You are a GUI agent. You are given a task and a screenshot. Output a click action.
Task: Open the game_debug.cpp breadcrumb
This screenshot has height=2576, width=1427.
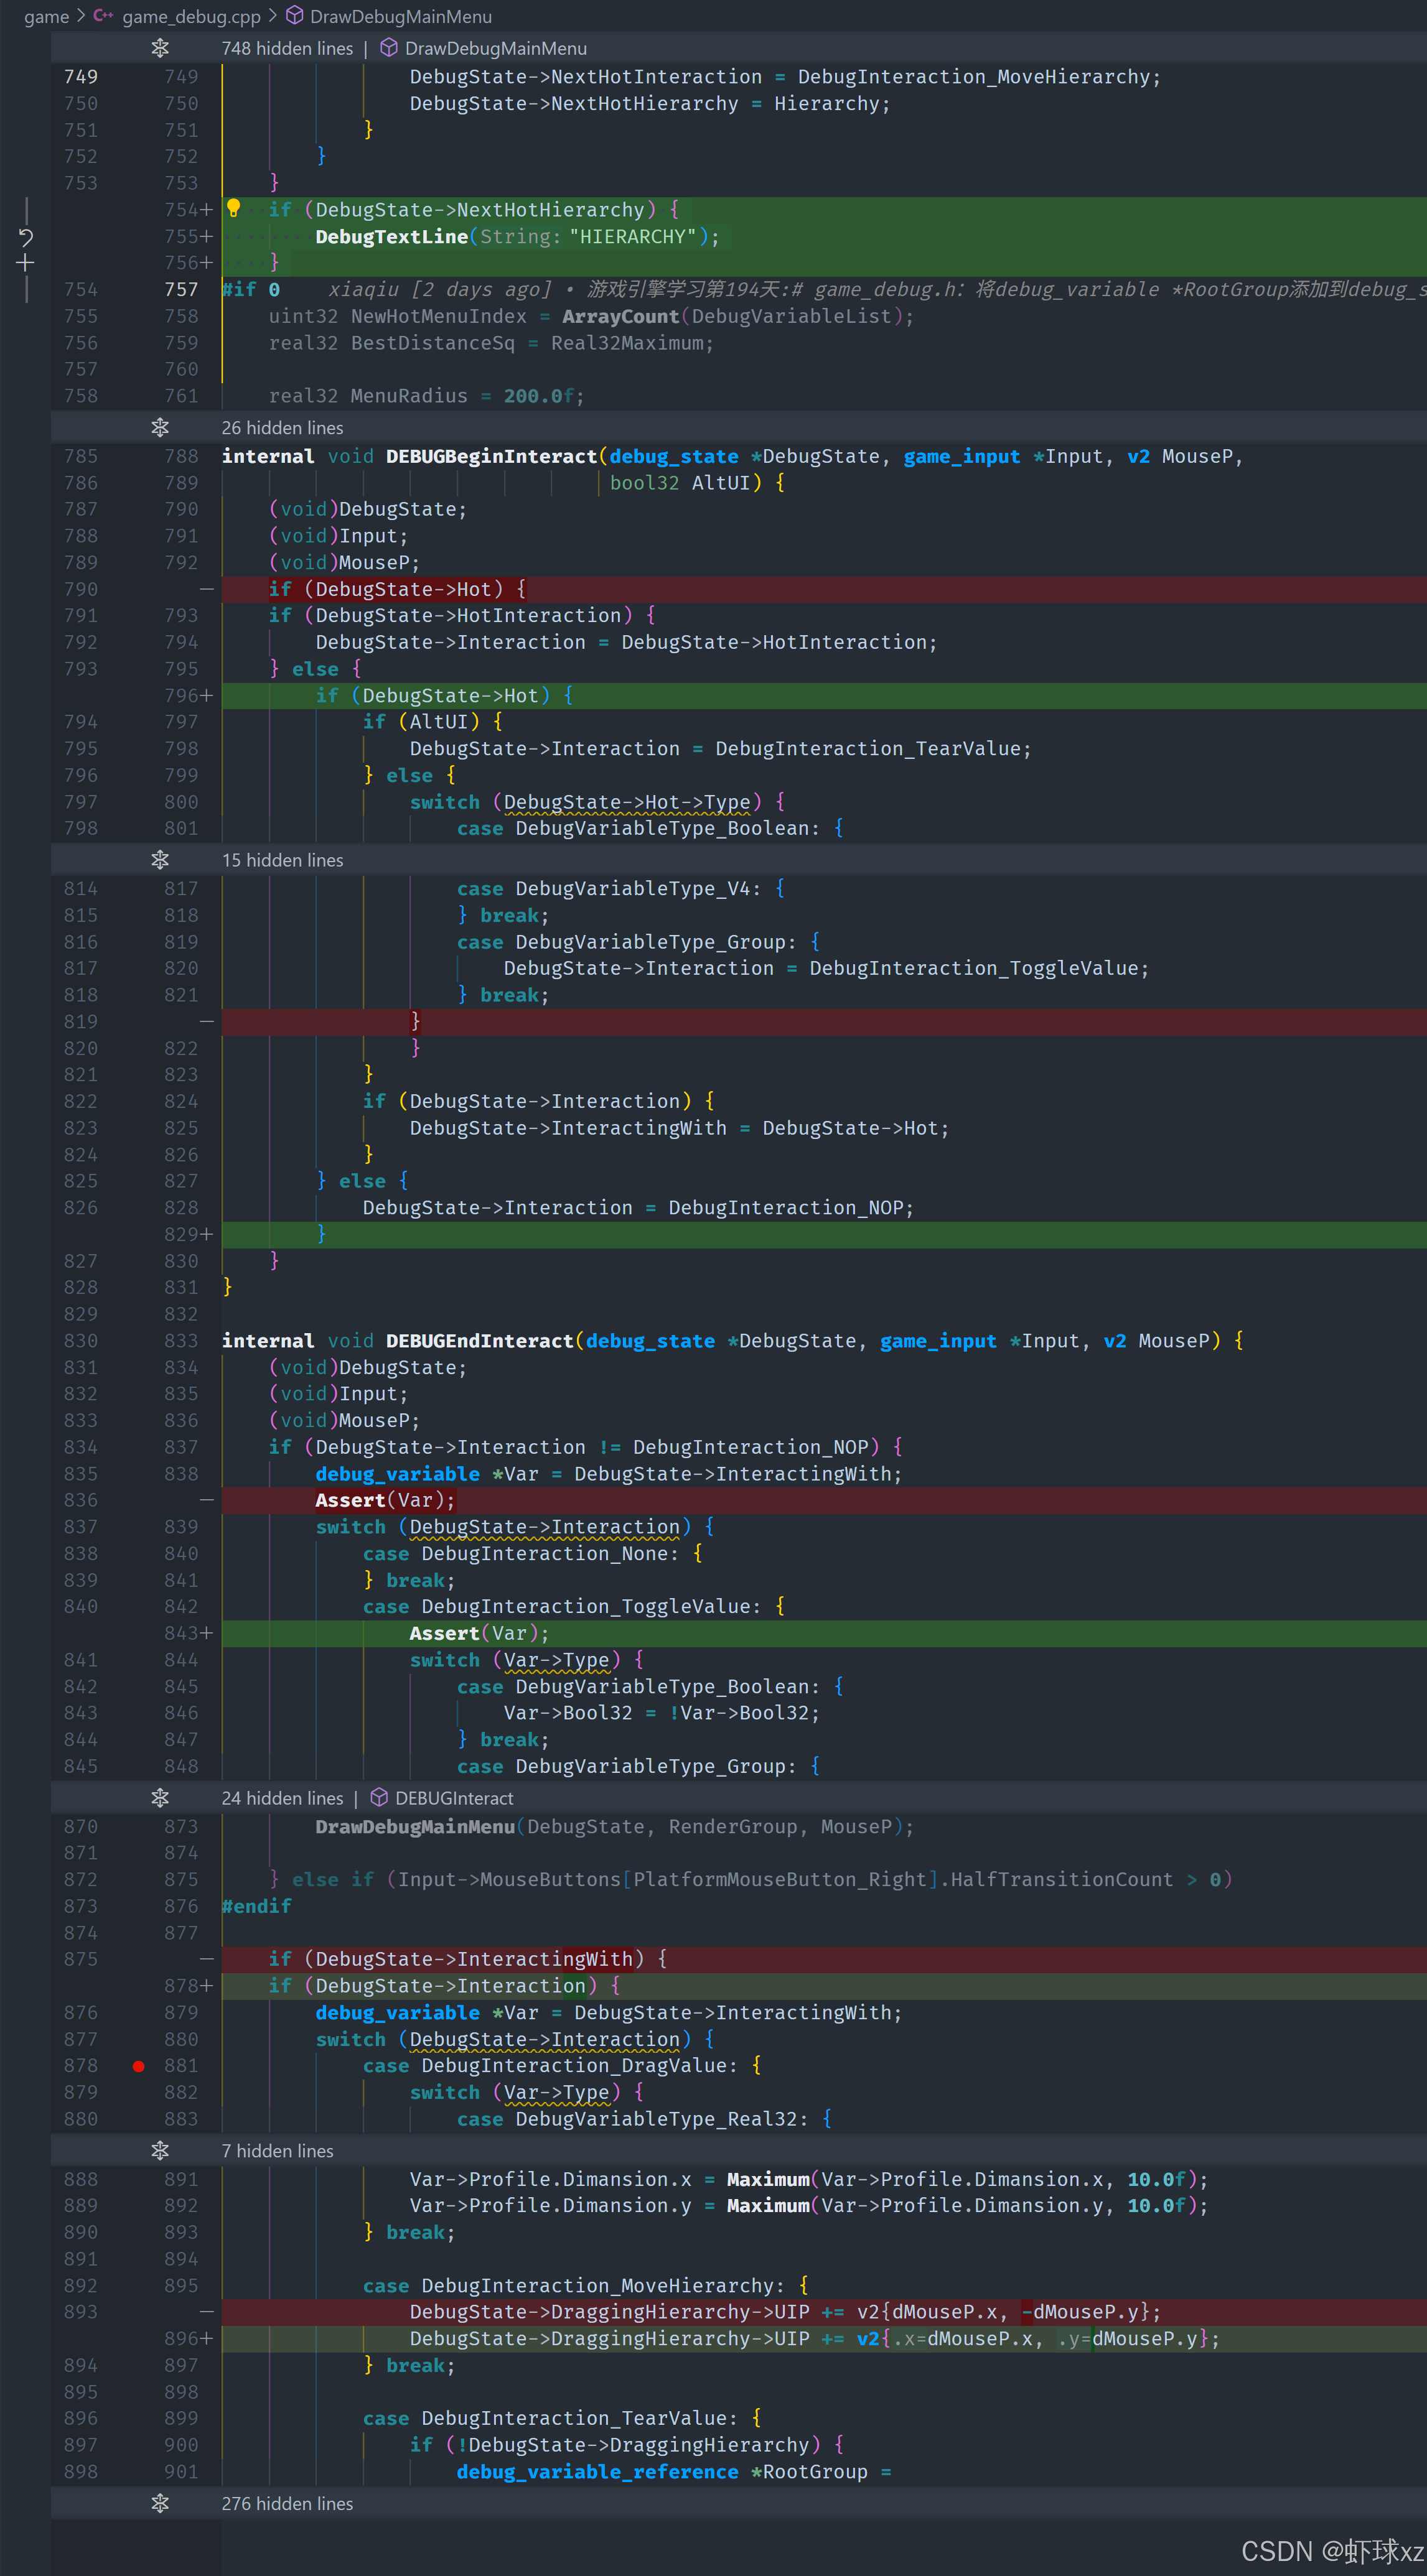[x=191, y=16]
